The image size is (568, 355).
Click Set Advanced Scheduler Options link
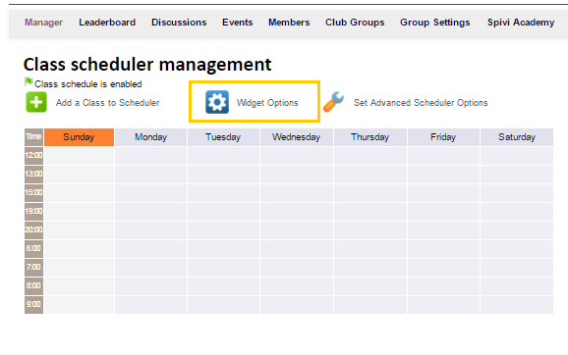pos(421,103)
